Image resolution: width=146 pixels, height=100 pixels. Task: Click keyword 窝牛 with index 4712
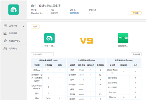[72, 80]
